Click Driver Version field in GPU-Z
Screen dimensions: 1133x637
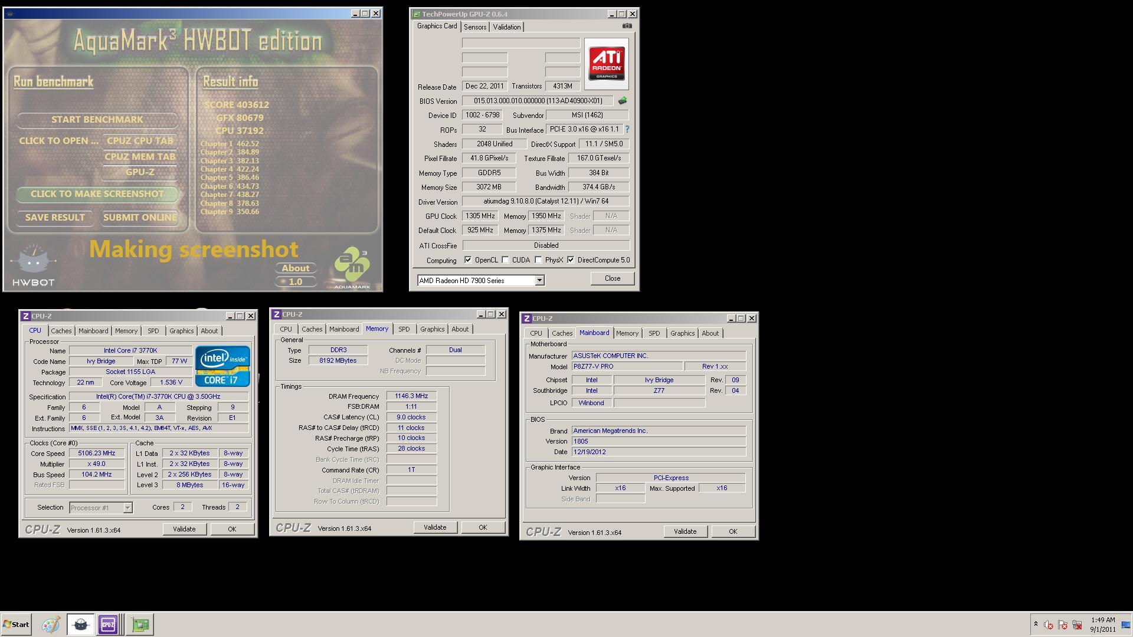pos(546,201)
